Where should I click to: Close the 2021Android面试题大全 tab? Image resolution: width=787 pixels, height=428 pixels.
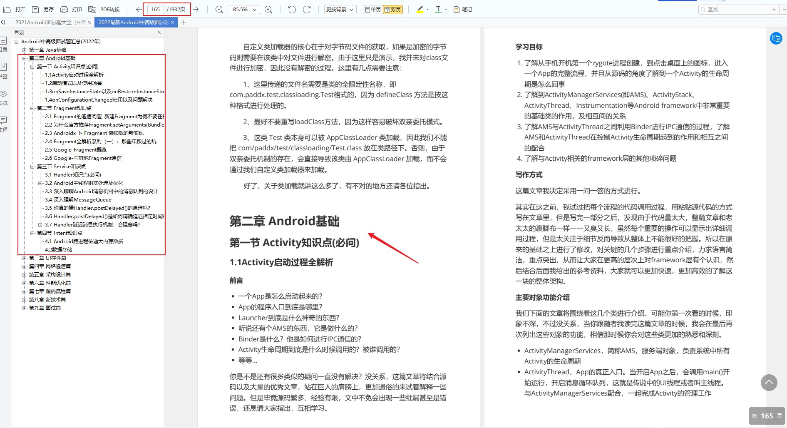coord(89,22)
